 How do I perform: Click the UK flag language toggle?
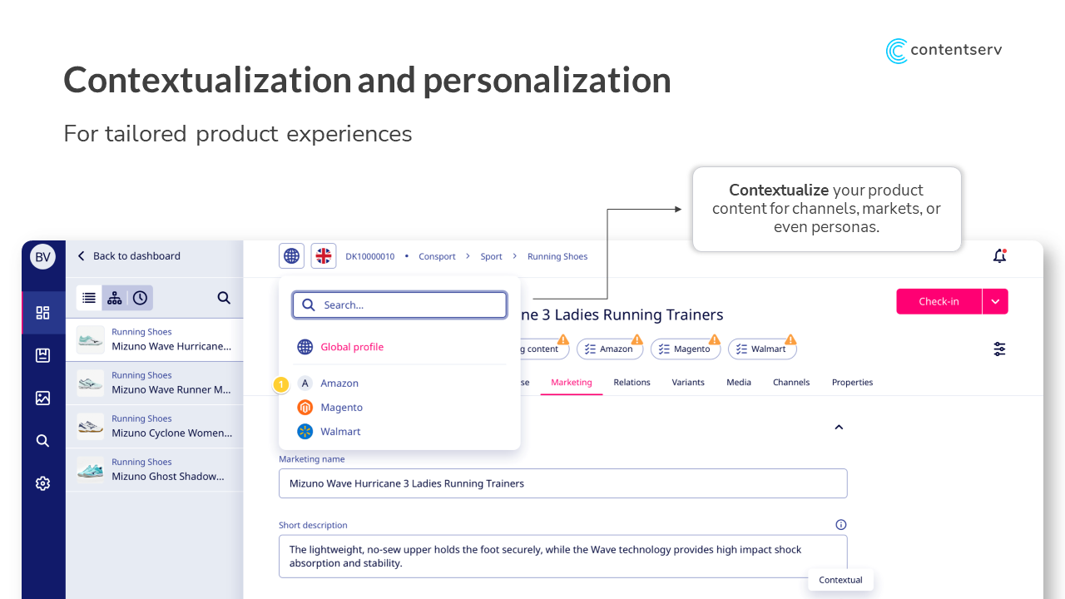[x=323, y=255]
